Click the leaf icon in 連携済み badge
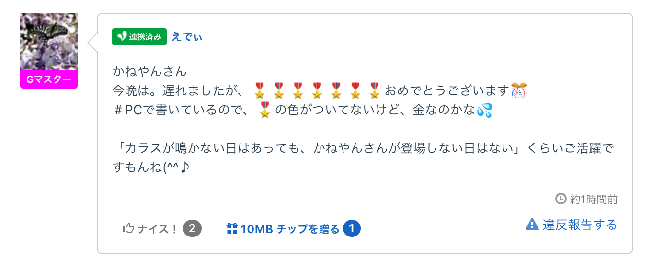Screen dimensions: 652x270 (122, 37)
